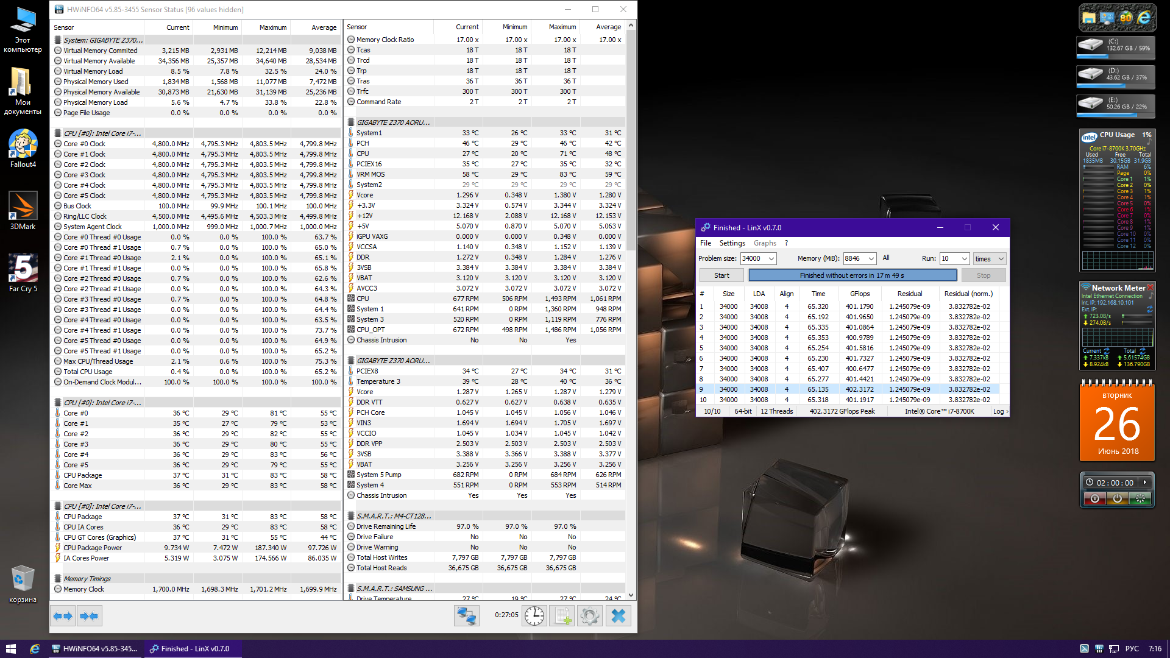Open the times unit dropdown in LinX
Image resolution: width=1170 pixels, height=658 pixels.
[1001, 258]
